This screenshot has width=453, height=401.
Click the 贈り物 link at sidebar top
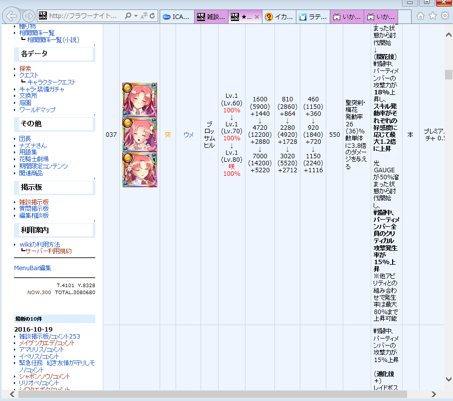click(27, 26)
